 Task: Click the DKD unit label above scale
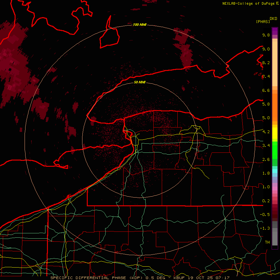click(x=273, y=19)
